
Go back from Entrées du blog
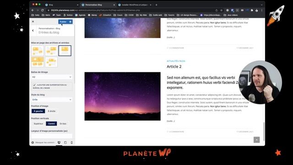point(33,31)
